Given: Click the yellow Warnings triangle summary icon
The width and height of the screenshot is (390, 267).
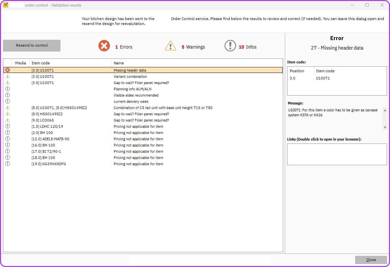Looking at the screenshot, I should 171,46.
